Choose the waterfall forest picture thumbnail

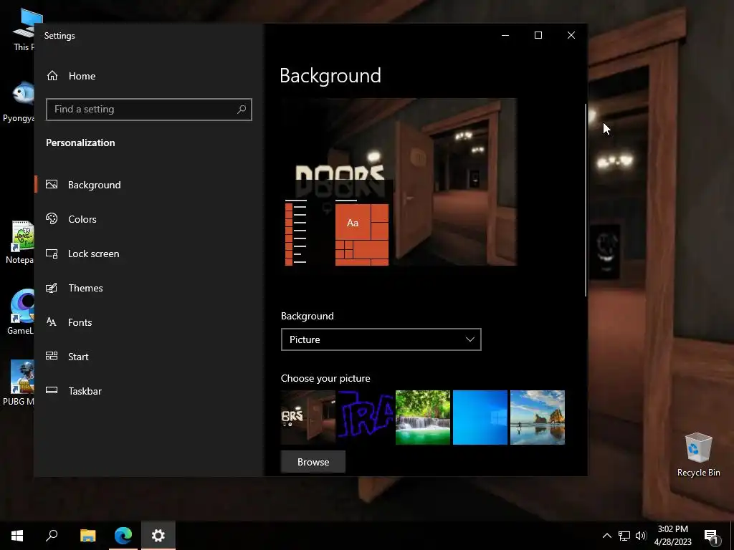[x=423, y=418]
